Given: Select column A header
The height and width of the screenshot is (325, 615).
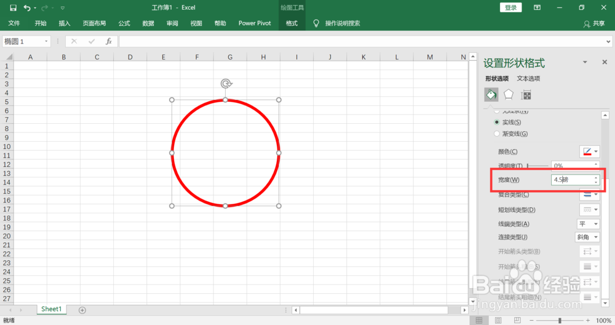Looking at the screenshot, I should [30, 57].
